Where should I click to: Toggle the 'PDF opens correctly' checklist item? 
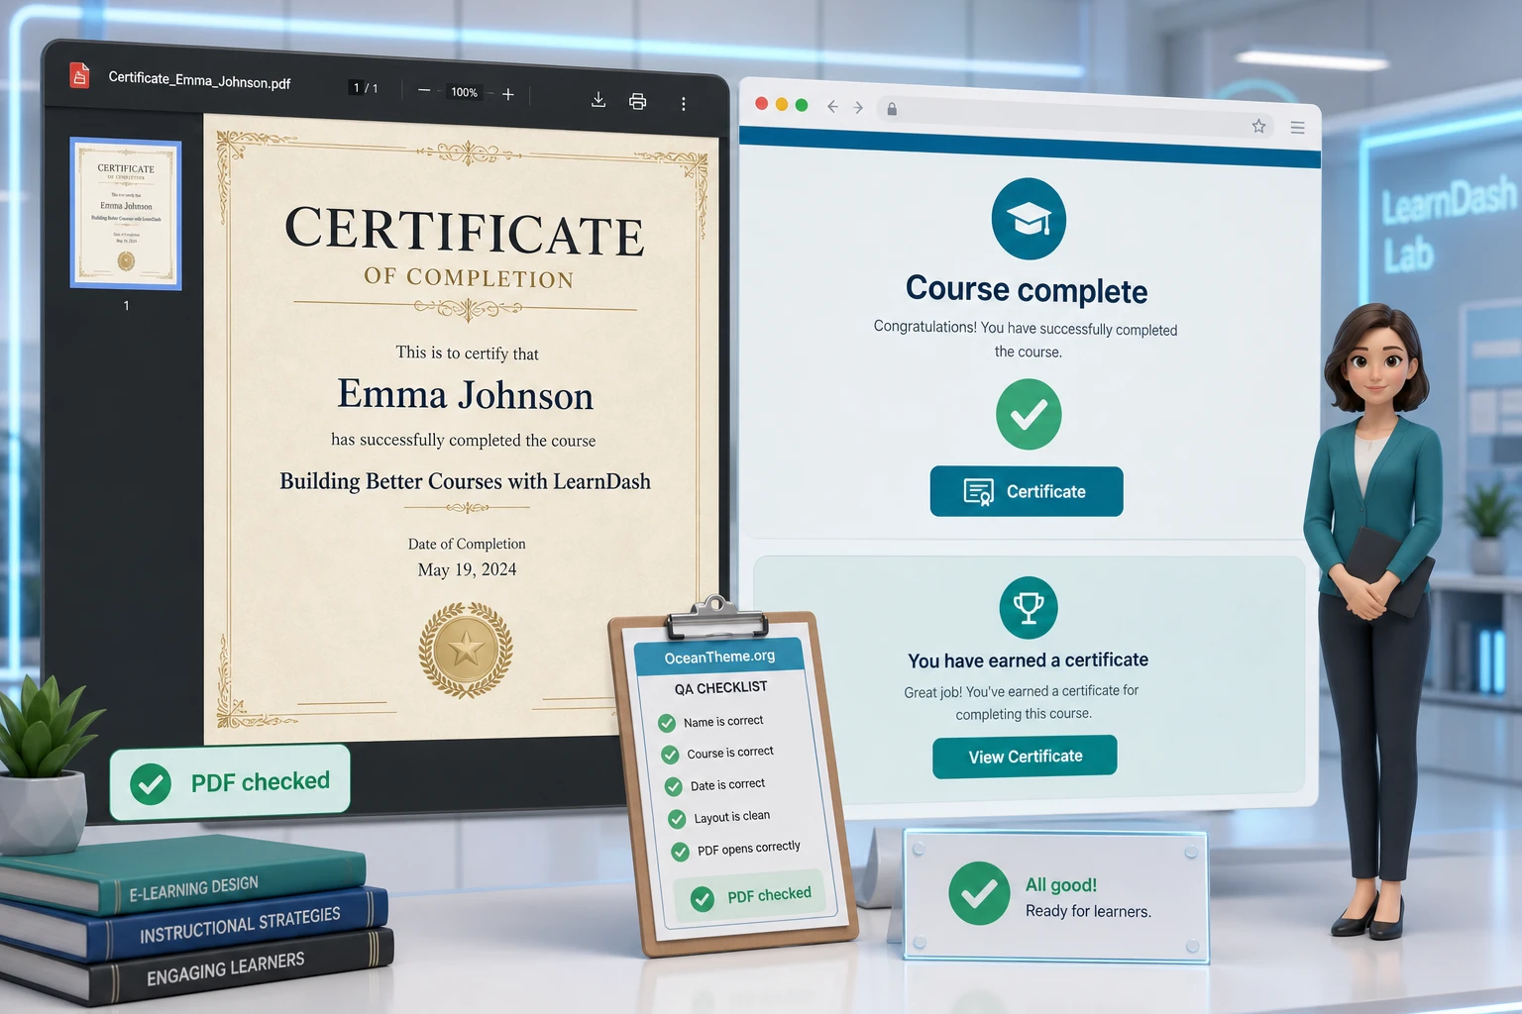[x=736, y=850]
